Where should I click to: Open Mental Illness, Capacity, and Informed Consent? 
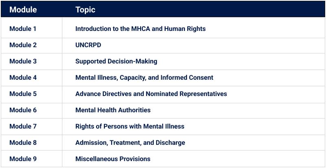pyautogui.click(x=144, y=78)
